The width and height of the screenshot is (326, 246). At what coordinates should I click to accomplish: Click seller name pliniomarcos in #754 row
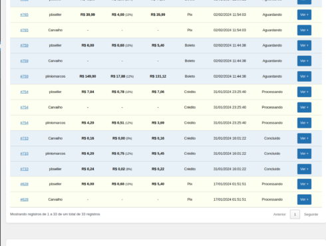click(55, 123)
